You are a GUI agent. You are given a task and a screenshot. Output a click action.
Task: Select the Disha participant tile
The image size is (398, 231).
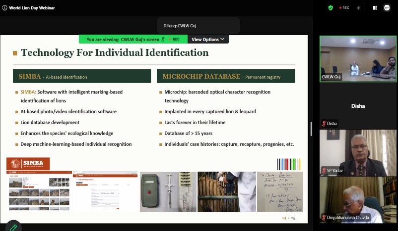click(358, 106)
